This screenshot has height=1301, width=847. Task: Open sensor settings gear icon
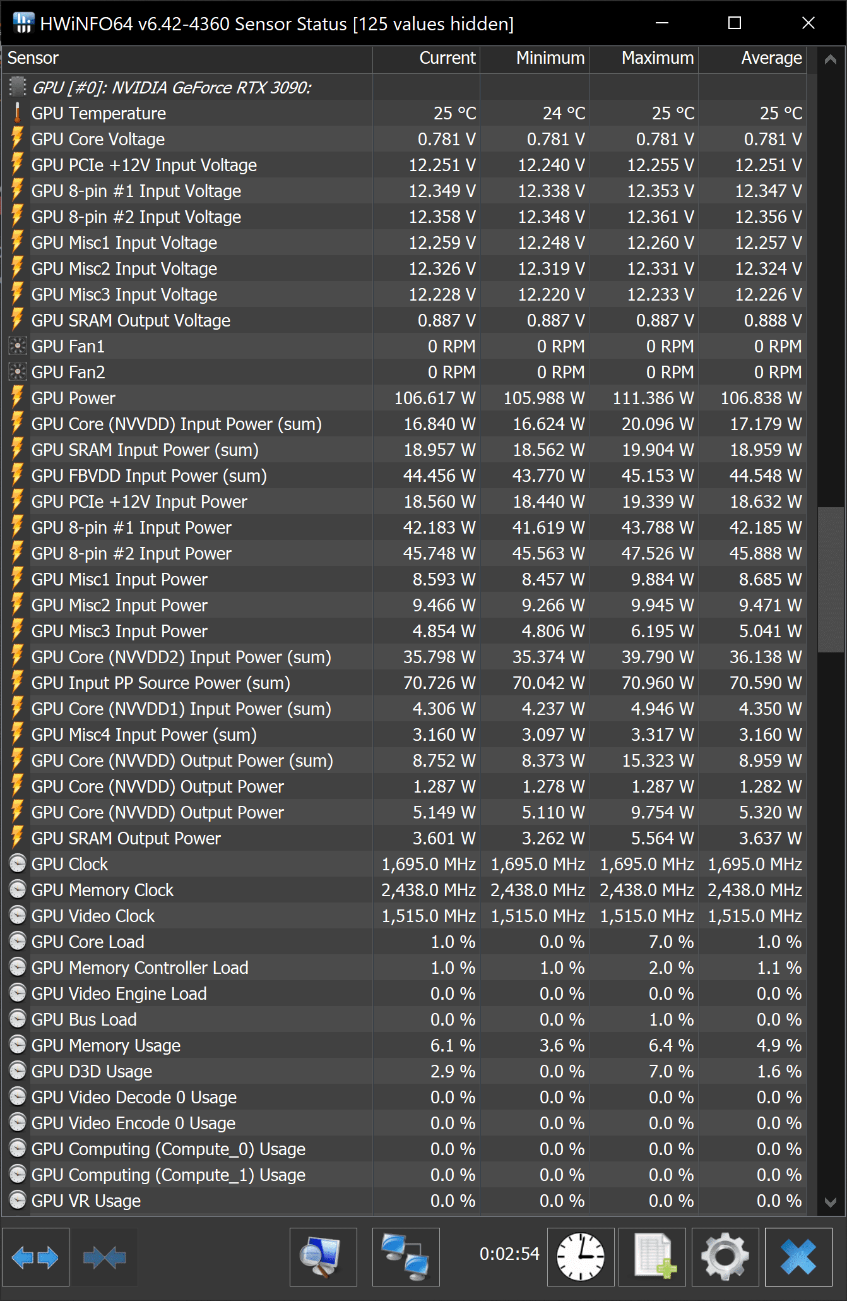[x=725, y=1257]
